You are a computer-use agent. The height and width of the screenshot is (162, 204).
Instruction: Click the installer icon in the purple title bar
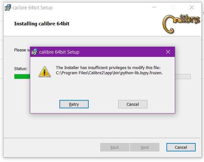pos(34,52)
